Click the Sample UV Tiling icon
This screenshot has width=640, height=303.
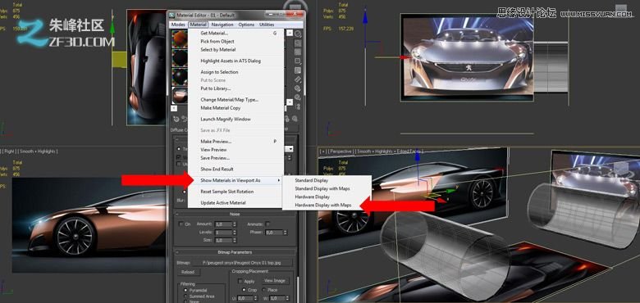298,61
